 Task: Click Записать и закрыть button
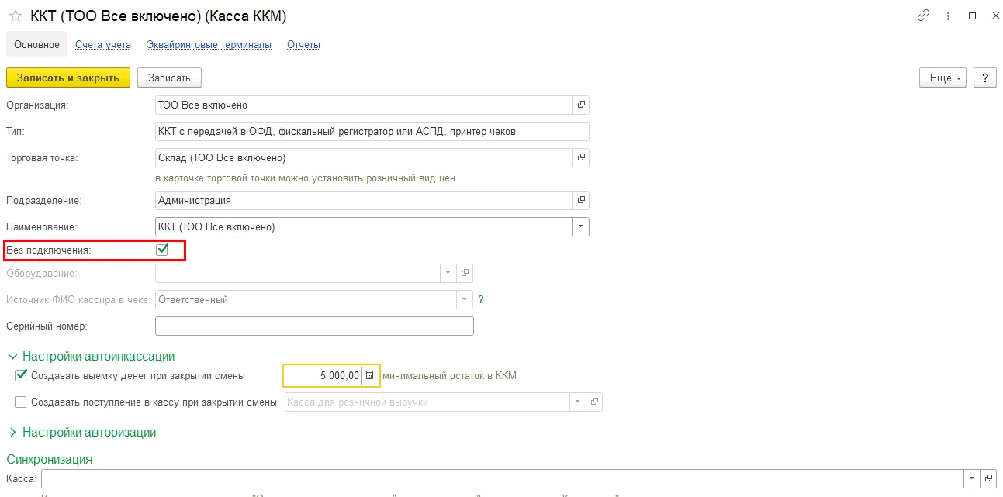68,78
